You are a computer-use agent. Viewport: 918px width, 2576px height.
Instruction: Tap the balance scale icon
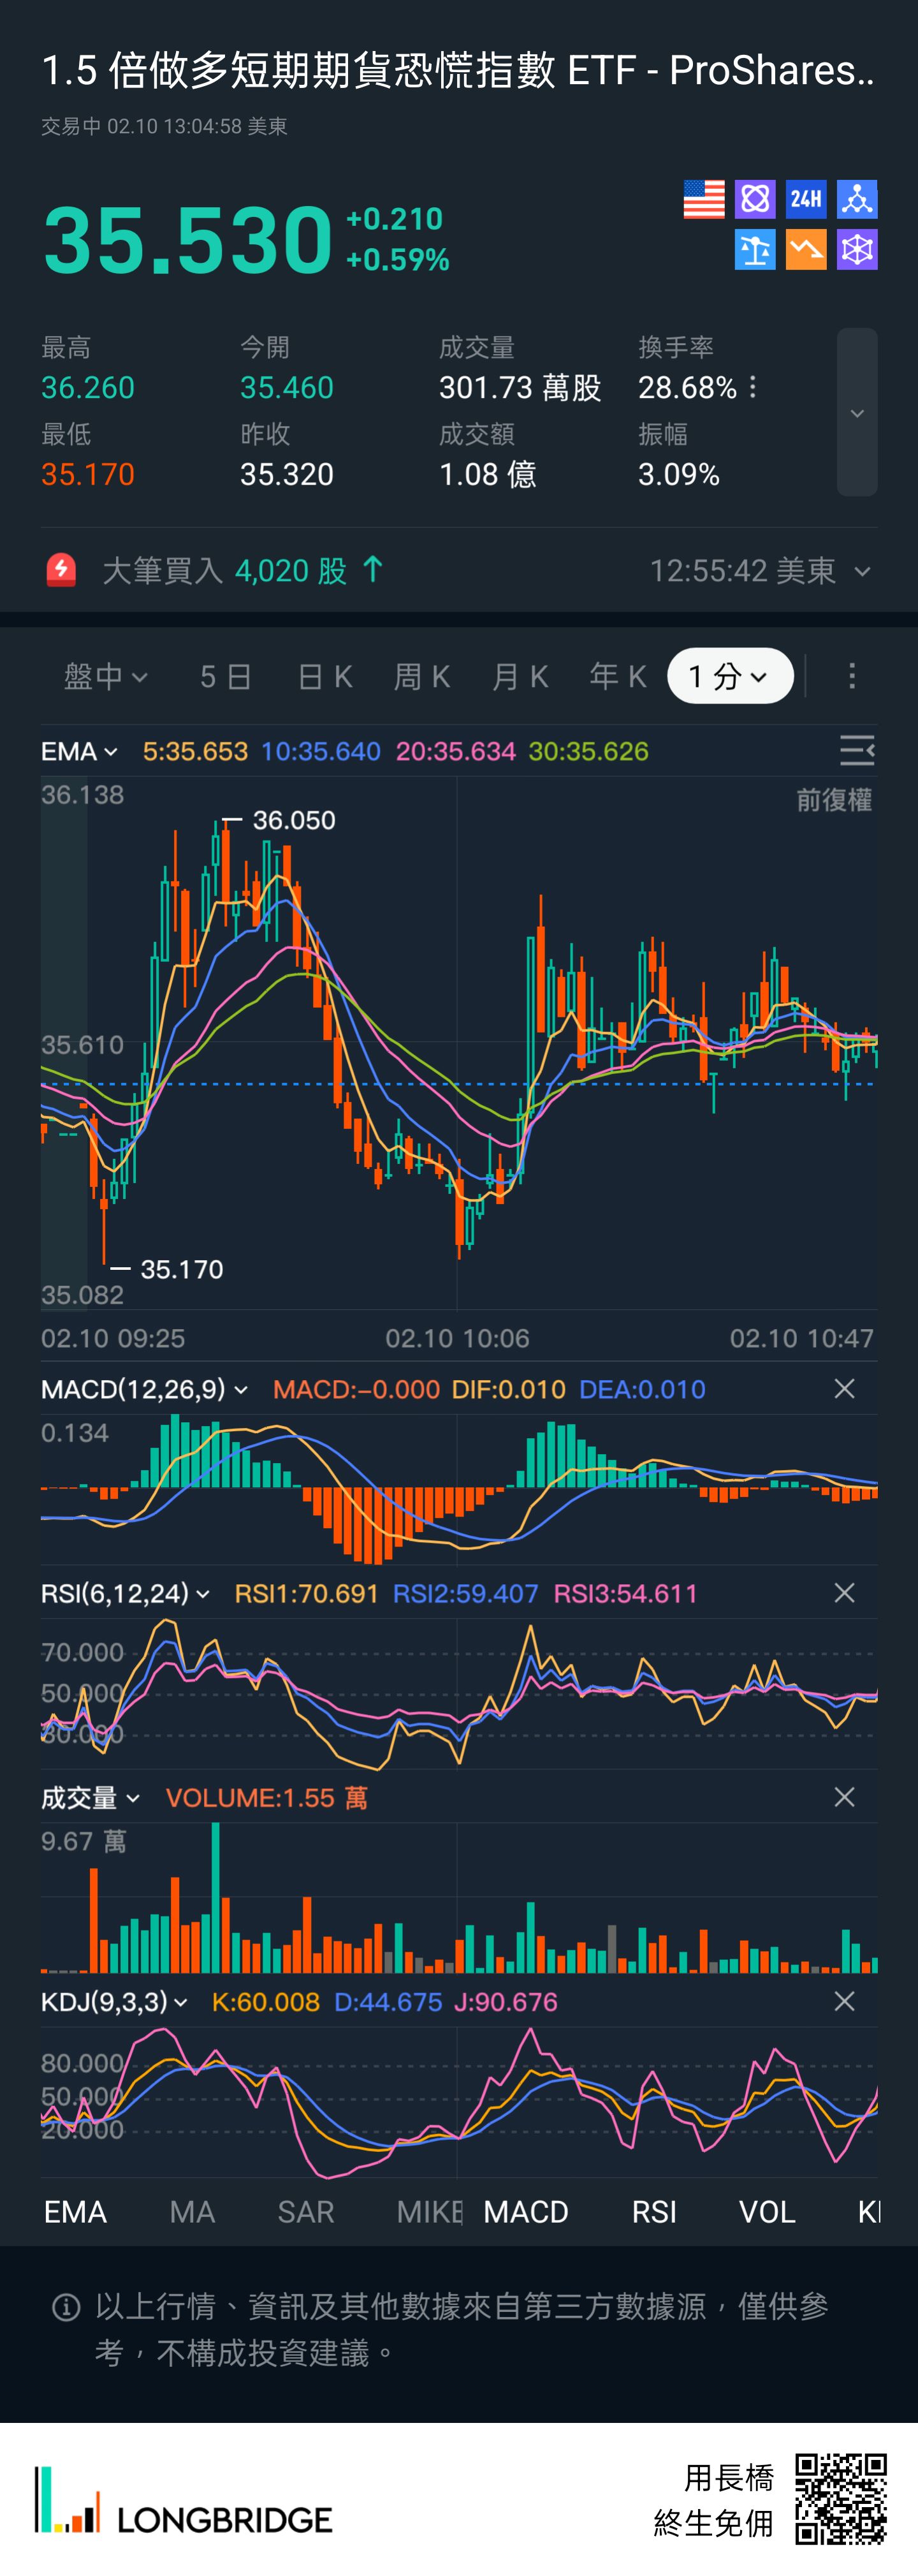(x=755, y=250)
